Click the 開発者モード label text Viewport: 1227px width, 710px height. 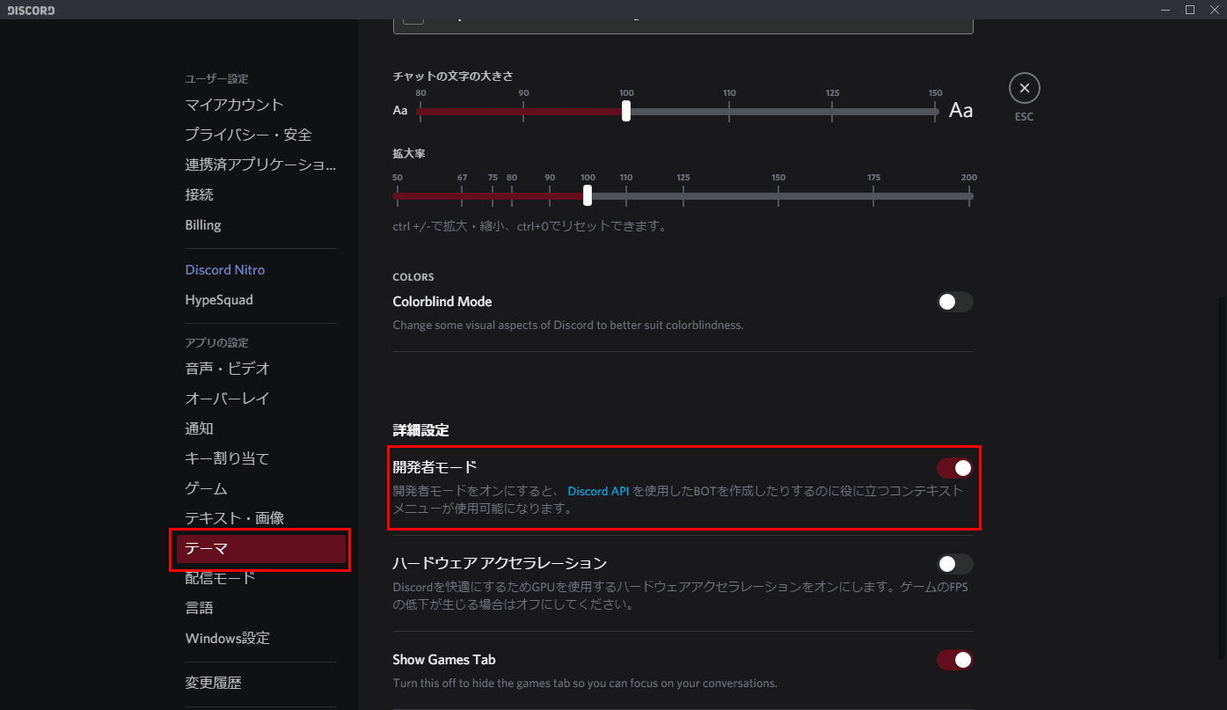pyautogui.click(x=435, y=467)
